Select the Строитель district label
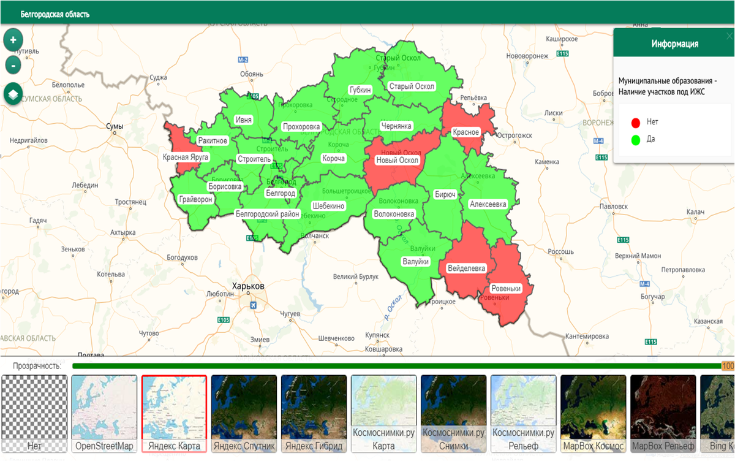The height and width of the screenshot is (461, 735). click(254, 159)
